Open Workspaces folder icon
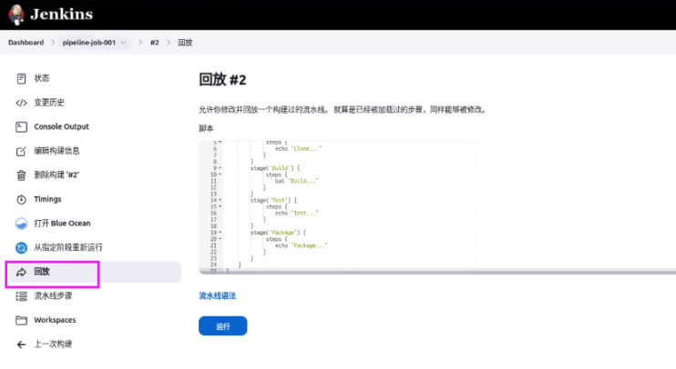The height and width of the screenshot is (369, 676). click(21, 321)
